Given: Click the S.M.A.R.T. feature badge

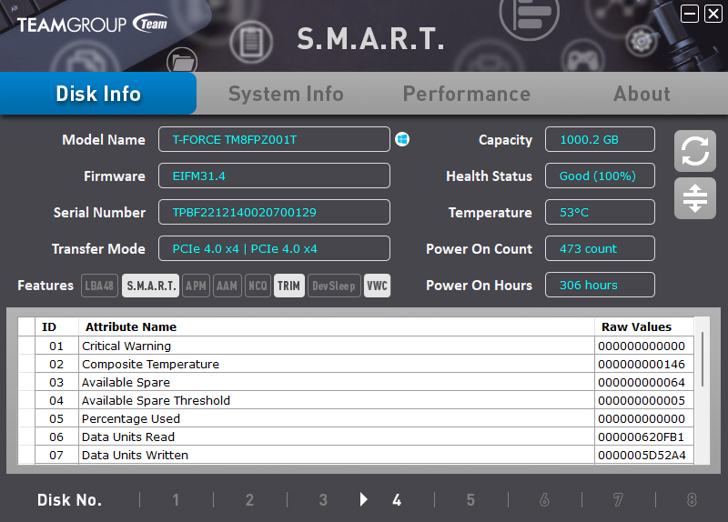Looking at the screenshot, I should (x=151, y=286).
